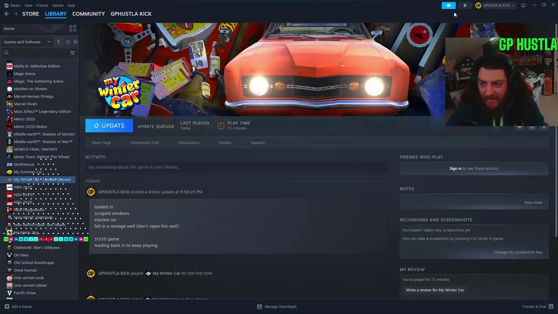The image size is (558, 314).
Task: Click the Add a Game plus icon
Action: (x=7, y=307)
